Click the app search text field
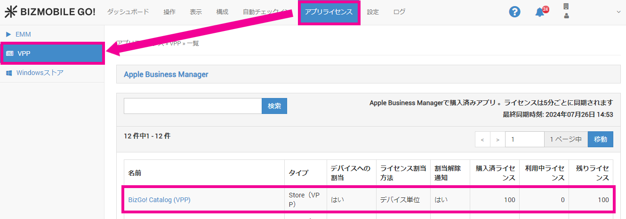The height and width of the screenshot is (219, 626). pyautogui.click(x=193, y=106)
